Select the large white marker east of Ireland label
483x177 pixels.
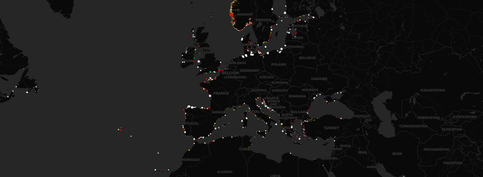[199, 61]
